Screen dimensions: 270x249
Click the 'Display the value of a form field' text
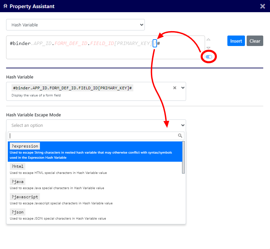36,95
